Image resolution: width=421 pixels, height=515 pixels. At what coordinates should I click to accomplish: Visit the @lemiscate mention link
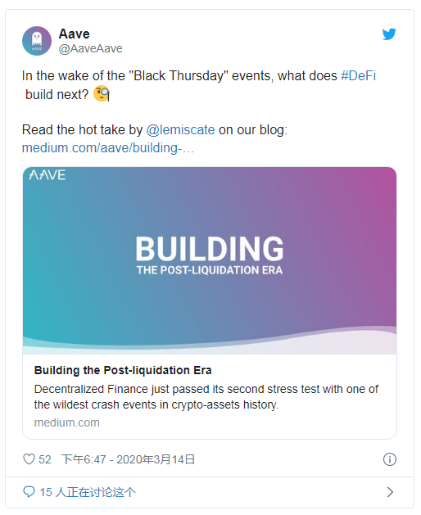coord(180,129)
